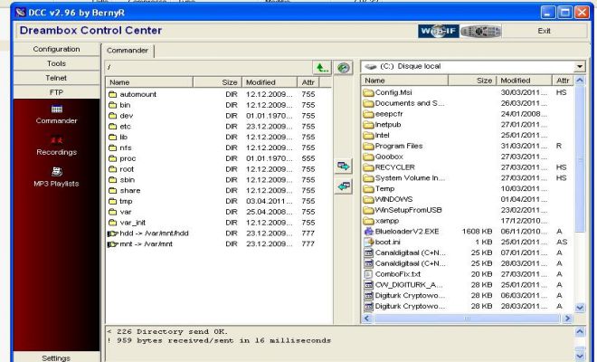
Task: Select the 'eeepcfr' folder row
Action: tap(468, 114)
